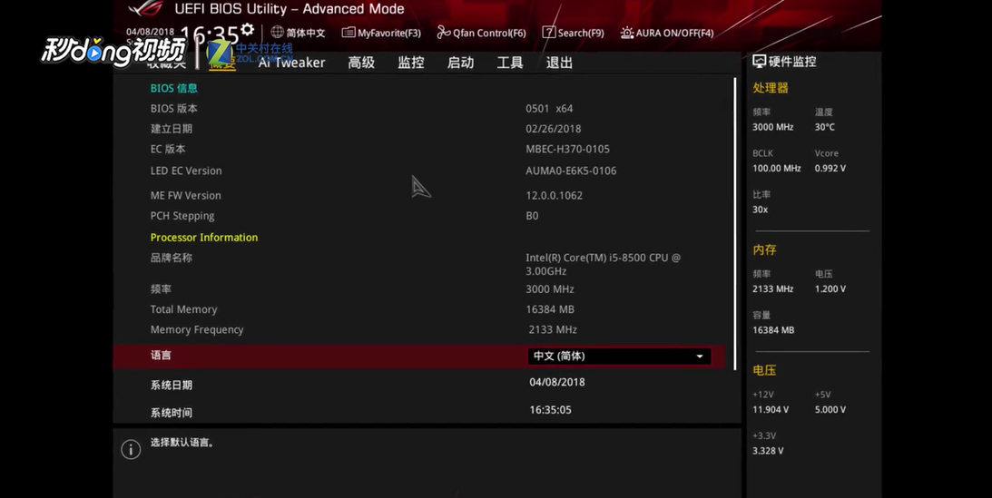The image size is (992, 498).
Task: Click the ME FW Version 12.0.0.1062
Action: [x=555, y=195]
